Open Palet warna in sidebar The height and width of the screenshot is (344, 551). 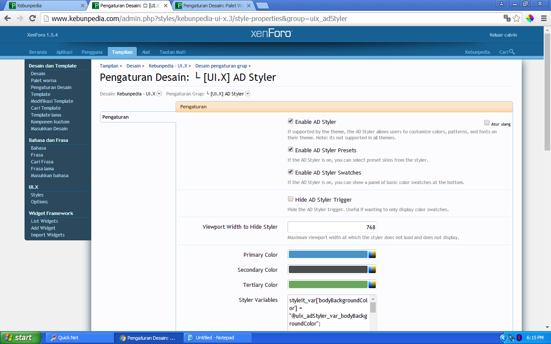[43, 80]
